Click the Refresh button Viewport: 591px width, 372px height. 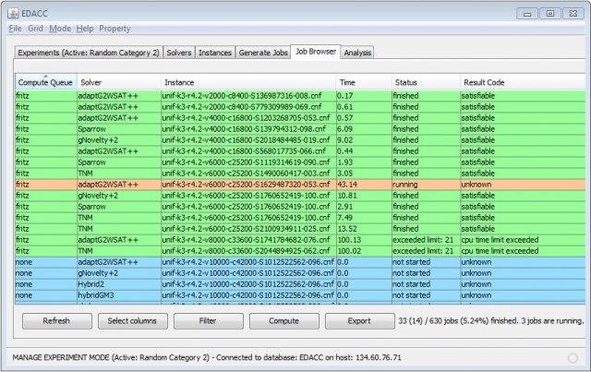(x=57, y=321)
